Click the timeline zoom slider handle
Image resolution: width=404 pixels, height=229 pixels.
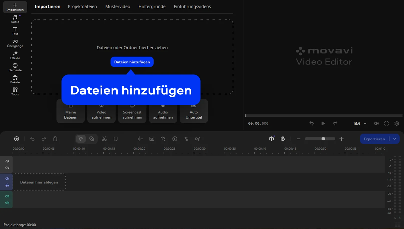pos(323,139)
